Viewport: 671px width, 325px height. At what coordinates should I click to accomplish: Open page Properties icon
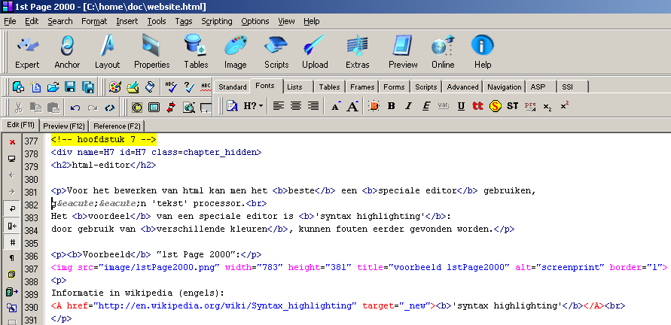152,52
